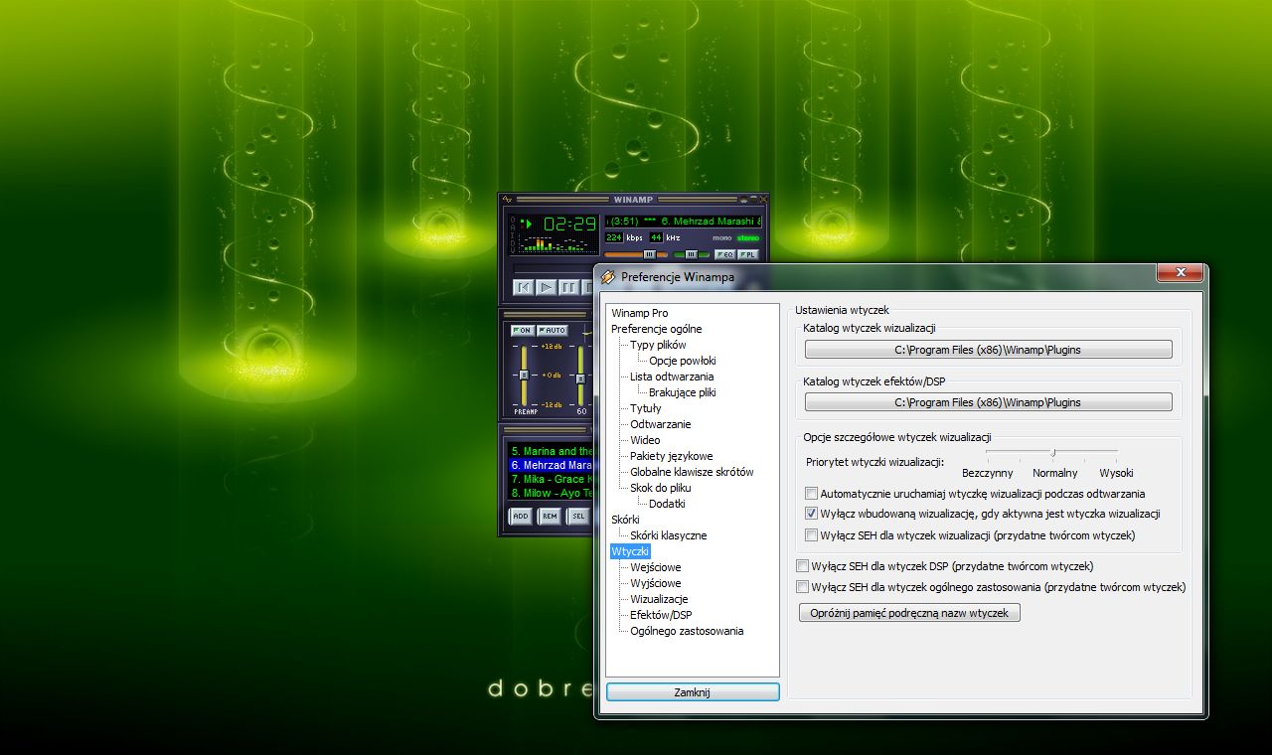Viewport: 1272px width, 755px height.
Task: Click Preferencje Winampa title bar icon
Action: point(609,277)
